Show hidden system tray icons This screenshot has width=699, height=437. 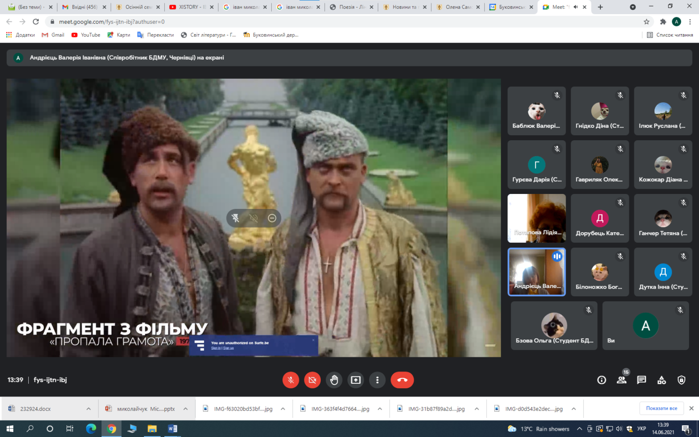coord(579,428)
